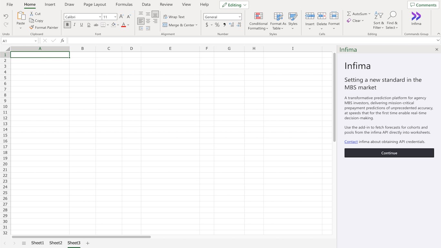
Task: Center text horizontally in the cell
Action: click(x=148, y=21)
